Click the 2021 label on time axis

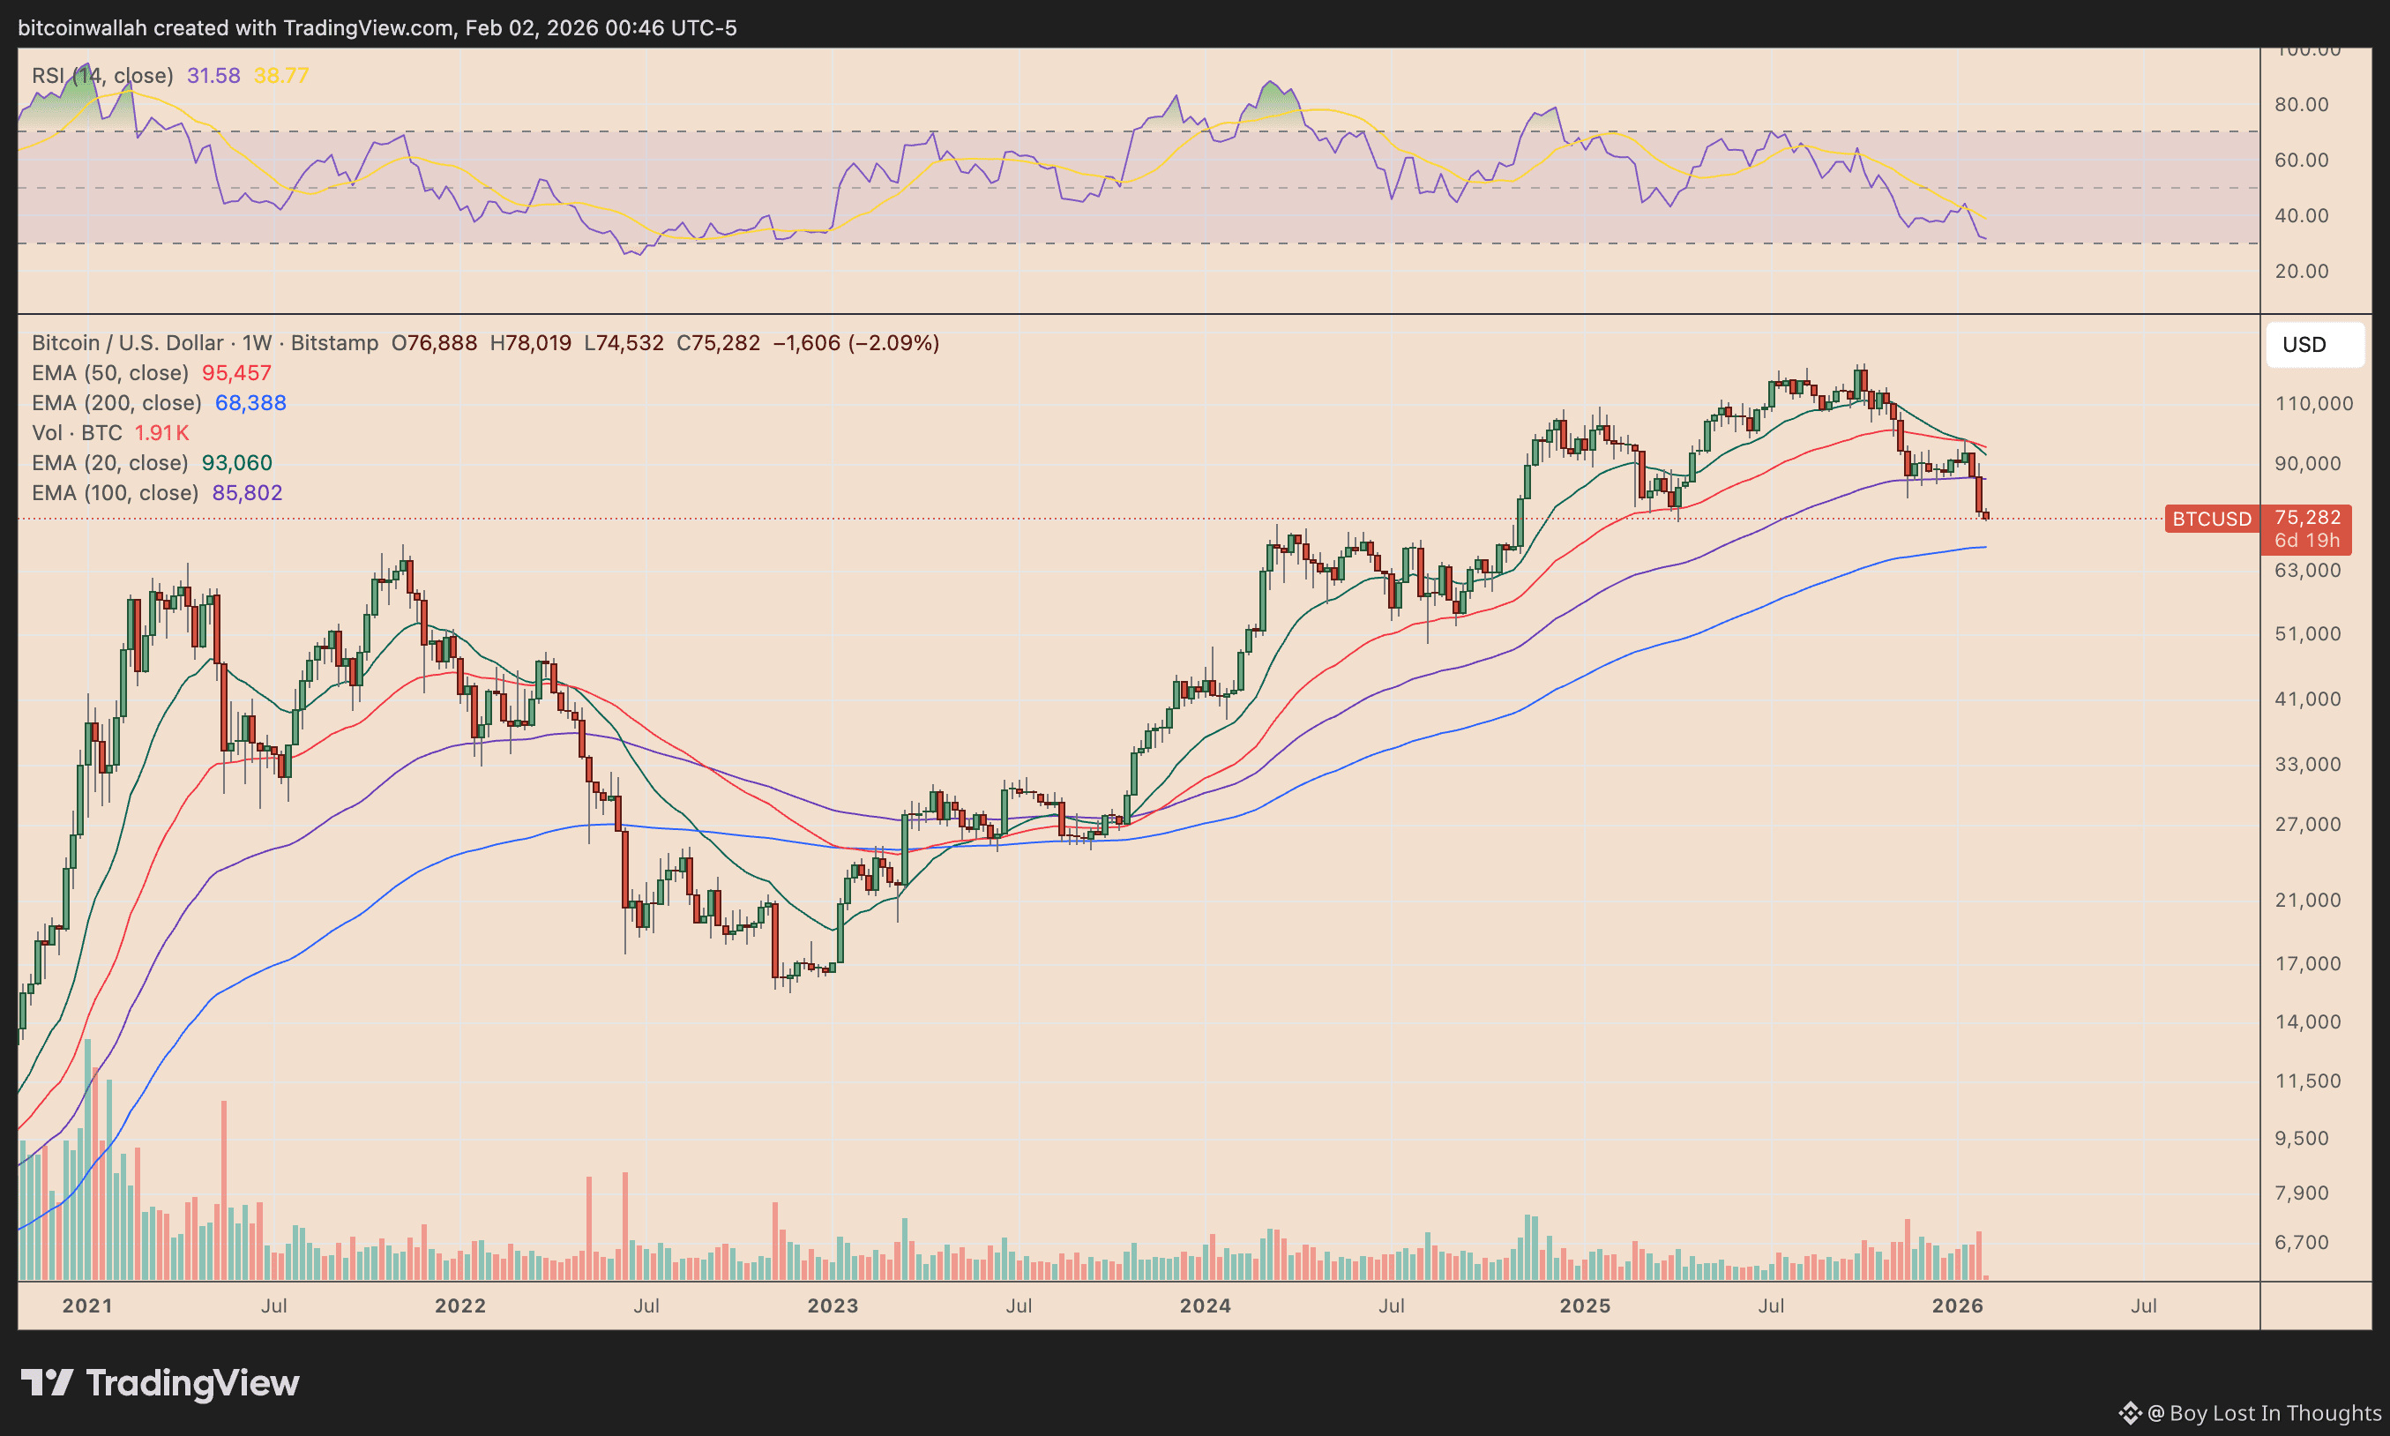click(x=87, y=1305)
